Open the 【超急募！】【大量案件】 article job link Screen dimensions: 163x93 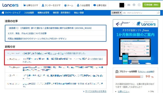pos(50,28)
